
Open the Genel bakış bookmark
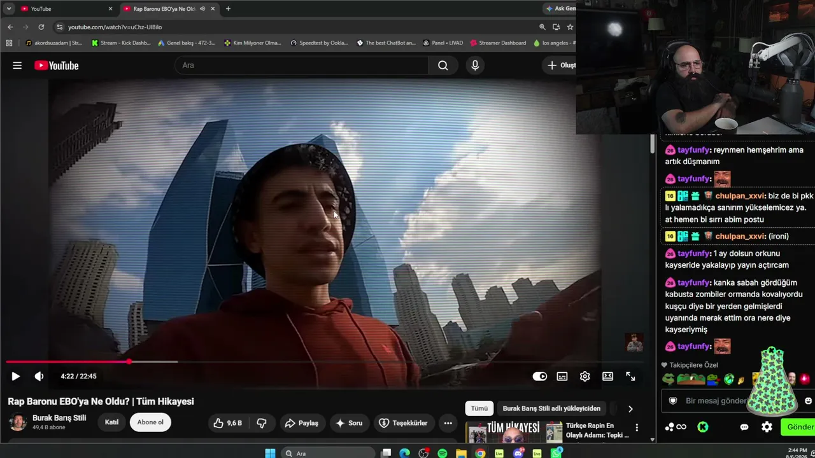coord(187,43)
